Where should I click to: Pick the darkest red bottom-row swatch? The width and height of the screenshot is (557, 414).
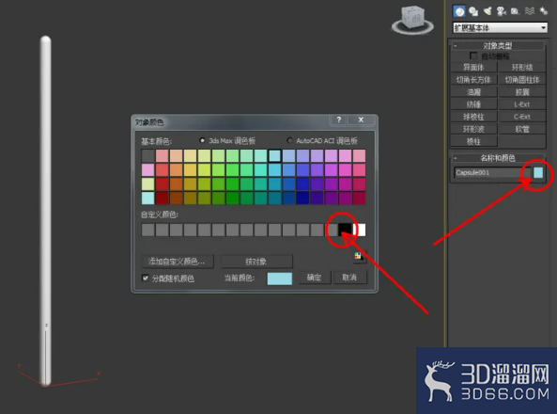coord(162,198)
